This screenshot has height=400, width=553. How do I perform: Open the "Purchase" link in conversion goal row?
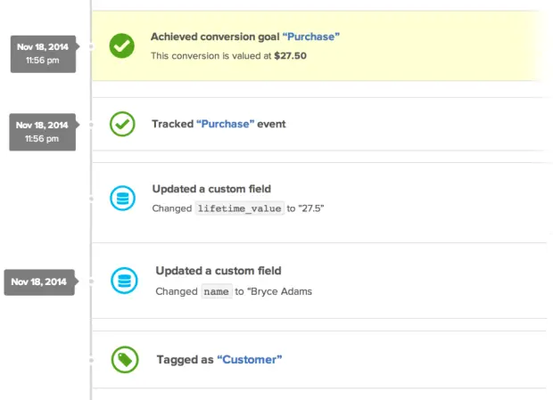pos(310,37)
